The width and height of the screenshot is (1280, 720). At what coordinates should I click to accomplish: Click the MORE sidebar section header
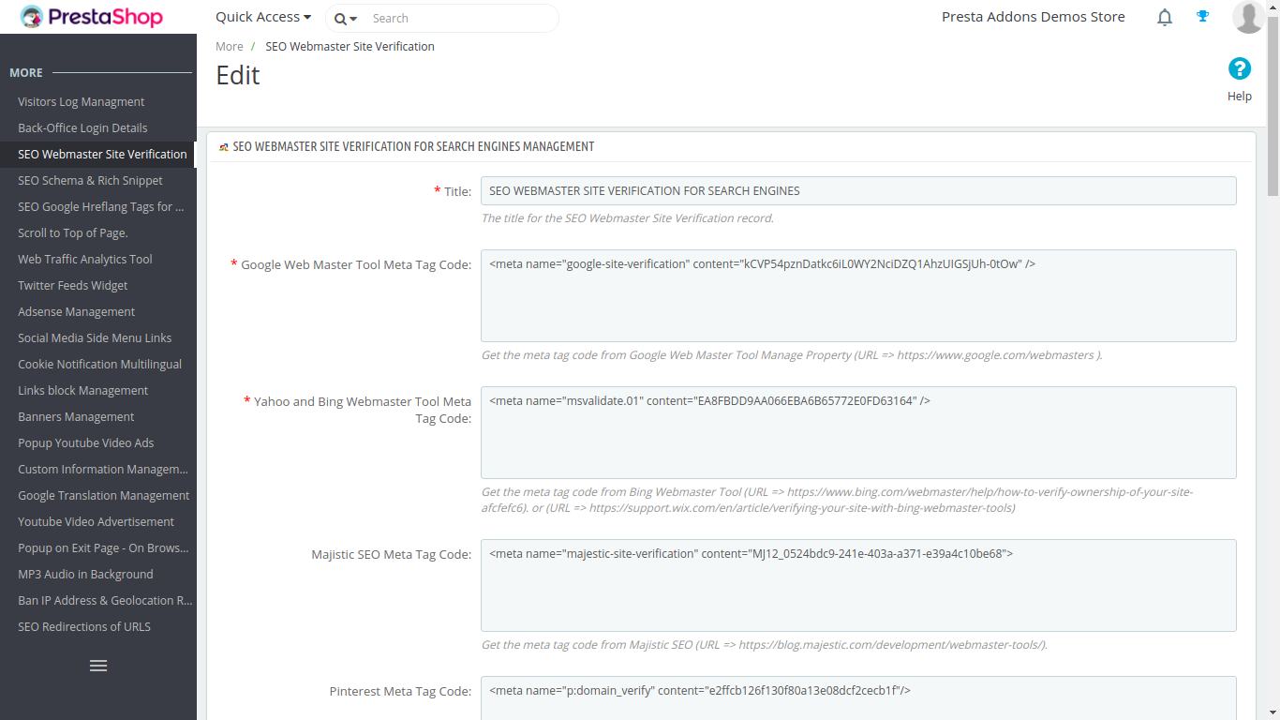tap(26, 72)
